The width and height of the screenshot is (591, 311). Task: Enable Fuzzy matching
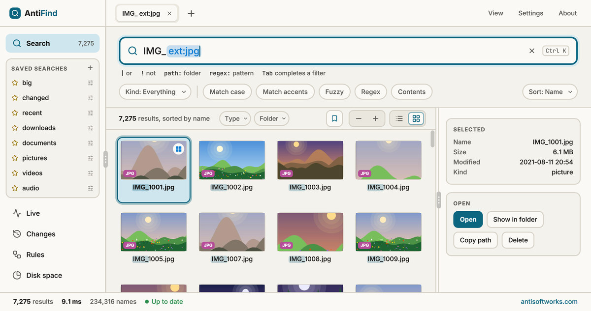(x=334, y=92)
